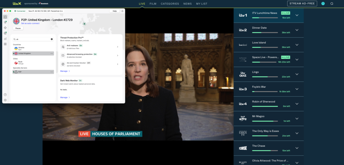The width and height of the screenshot is (344, 165).
Task: Expand the Dinner Date row chevron
Action: [x=297, y=30]
